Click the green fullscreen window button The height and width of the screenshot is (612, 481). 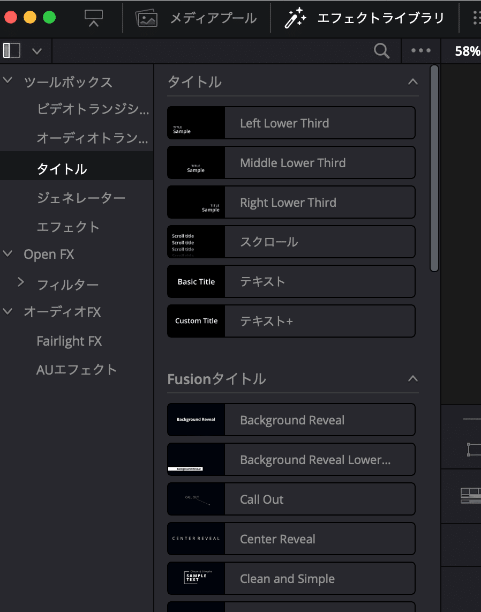(x=49, y=18)
